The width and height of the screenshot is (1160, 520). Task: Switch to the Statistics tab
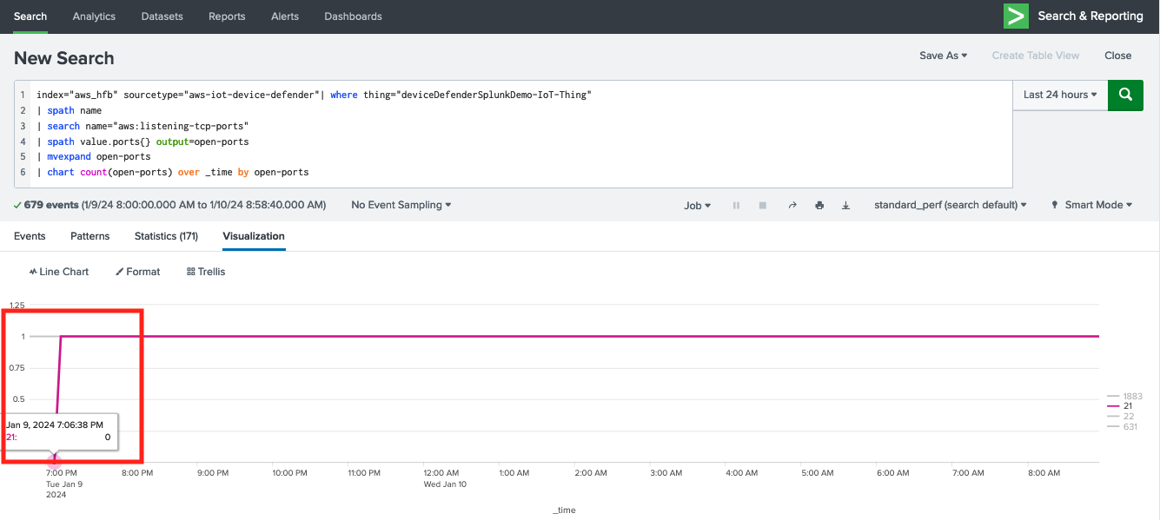[x=165, y=235]
